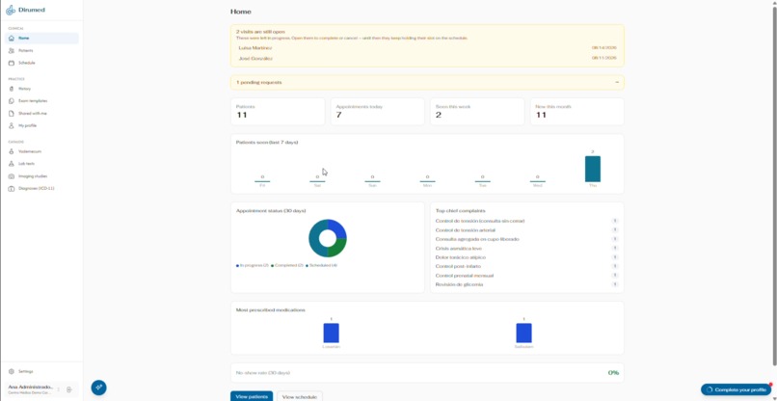The image size is (777, 401).
Task: Click the Thu bar in Patients seen chart
Action: click(593, 169)
